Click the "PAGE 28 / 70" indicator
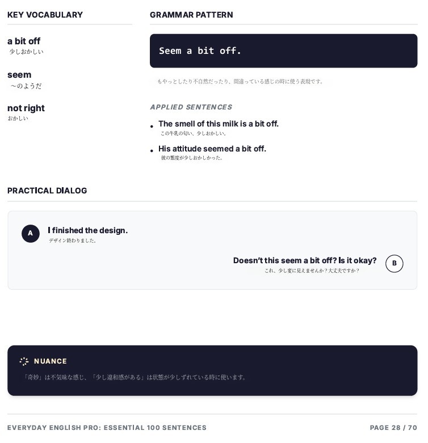This screenshot has width=428, height=443. [393, 428]
